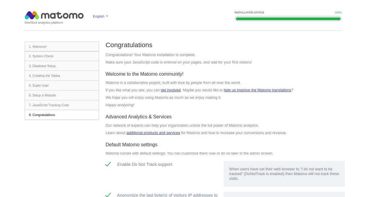369x197 pixels.
Task: Click the Congratulations heading
Action: point(129,45)
